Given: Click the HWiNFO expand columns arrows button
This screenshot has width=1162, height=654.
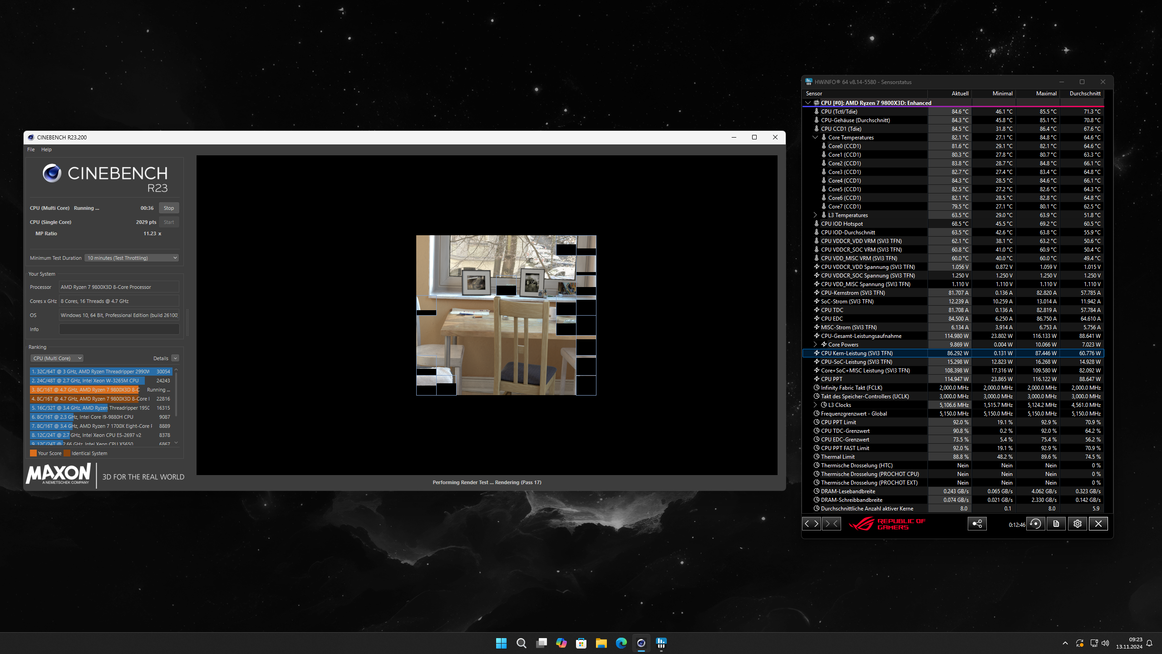Looking at the screenshot, I should [811, 524].
